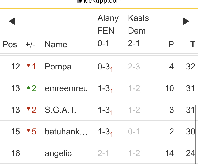
Task: Open the truncated batuhank… player name
Action: [66, 132]
